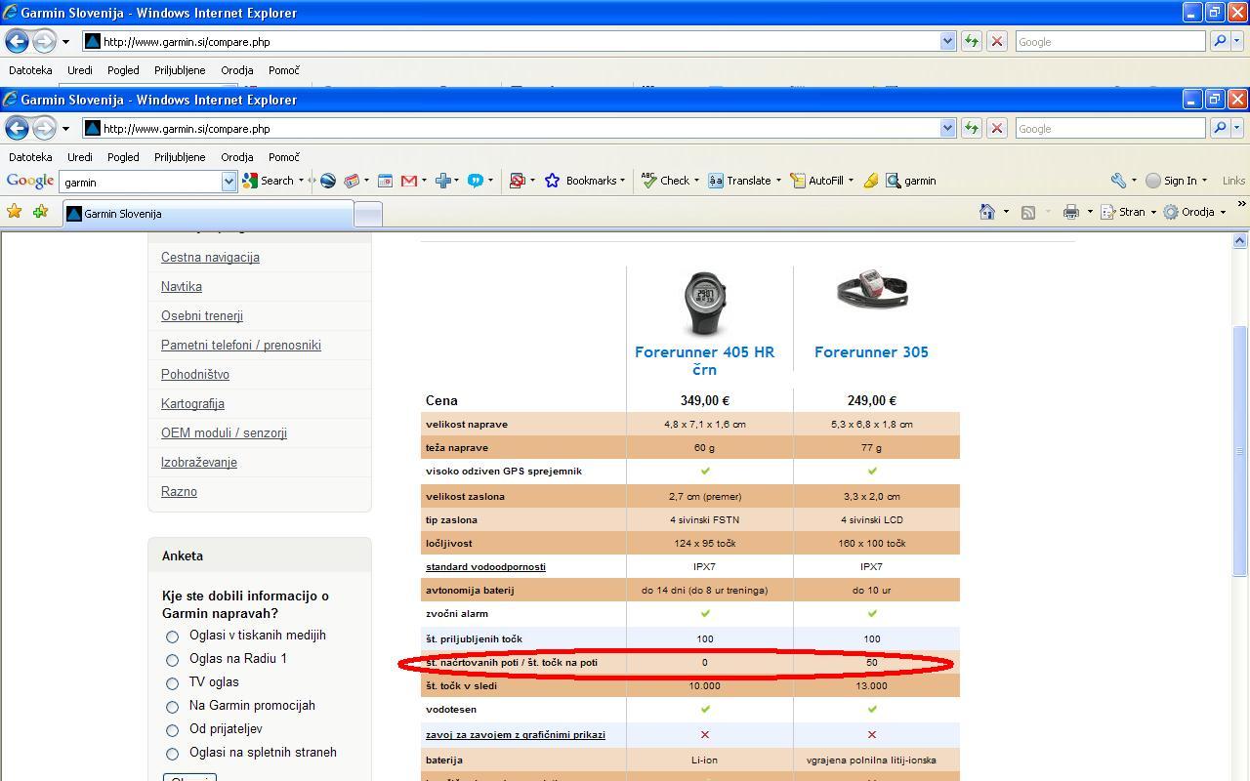Pick 'Od prijateljev' radio option
The width and height of the screenshot is (1250, 781).
(172, 730)
